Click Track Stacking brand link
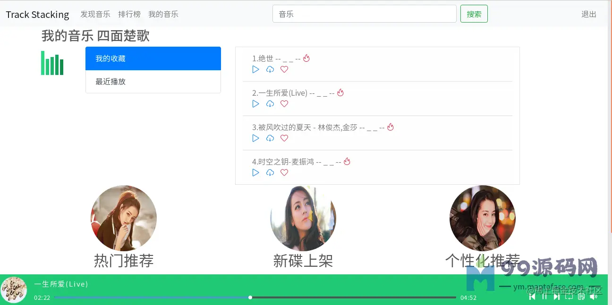 click(x=37, y=15)
